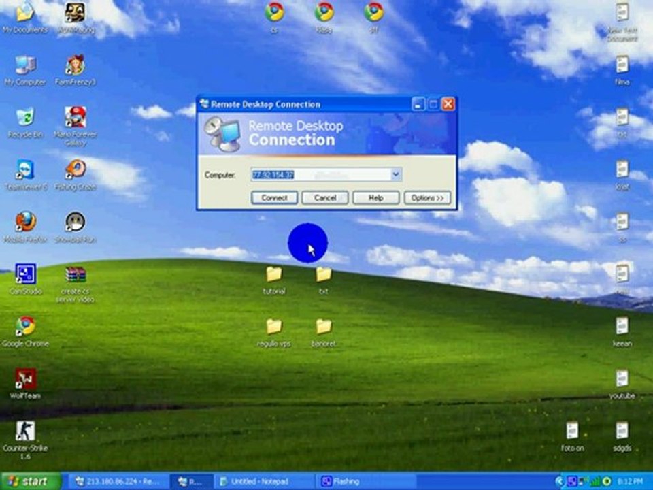Select the Fishing Craze shortcut
This screenshot has height=490, width=653.
tap(76, 175)
